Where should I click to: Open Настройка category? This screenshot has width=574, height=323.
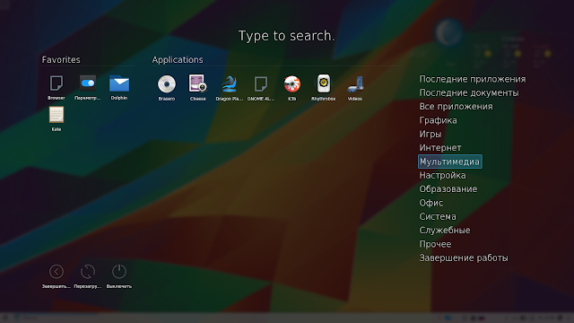pyautogui.click(x=442, y=176)
